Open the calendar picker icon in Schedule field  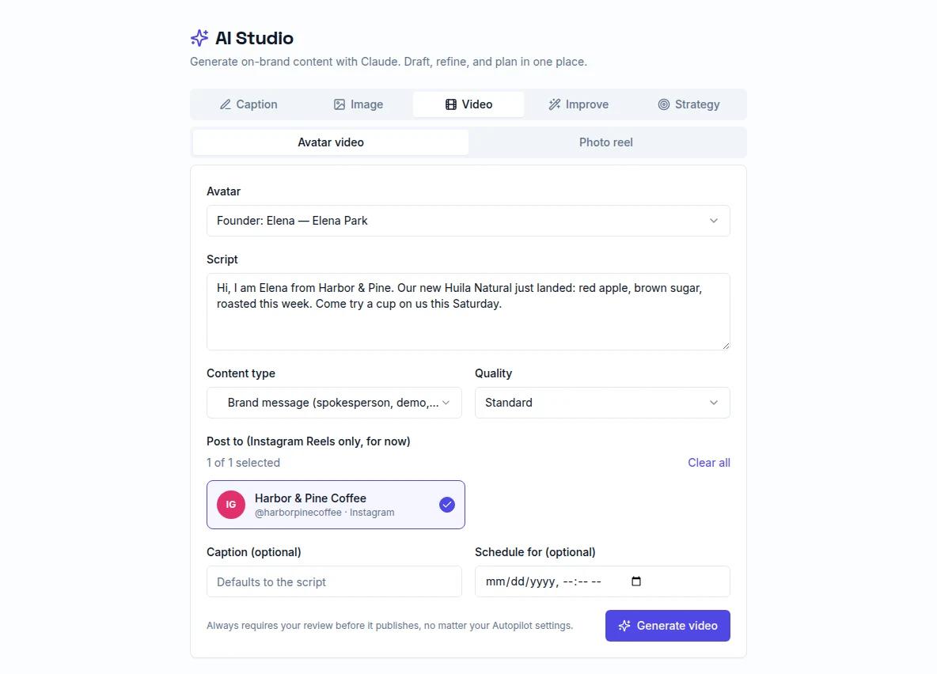point(636,581)
